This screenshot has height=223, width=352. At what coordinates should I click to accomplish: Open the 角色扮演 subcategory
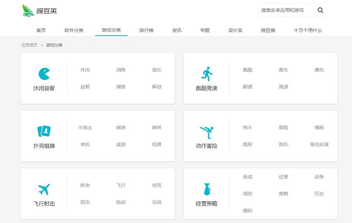(319, 144)
